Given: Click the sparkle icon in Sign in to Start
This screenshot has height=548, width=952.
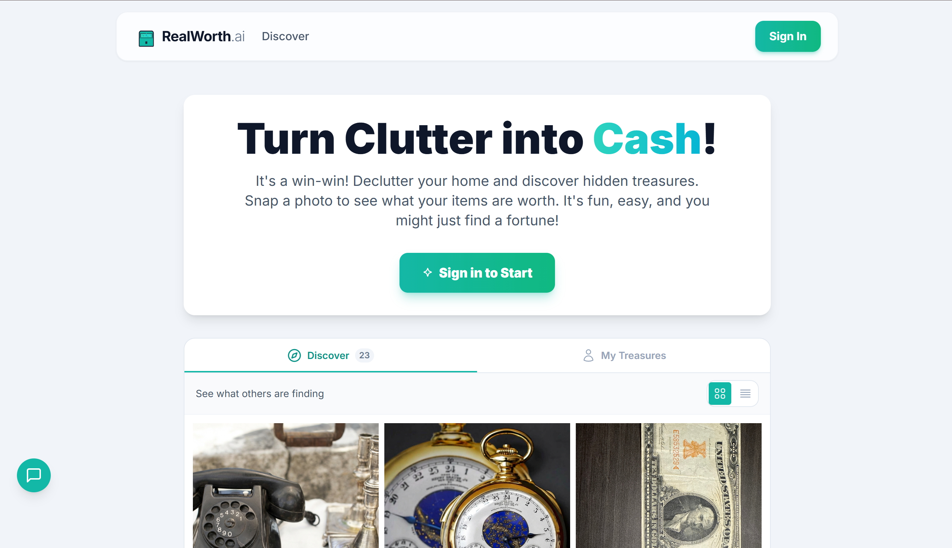Looking at the screenshot, I should click(x=427, y=272).
